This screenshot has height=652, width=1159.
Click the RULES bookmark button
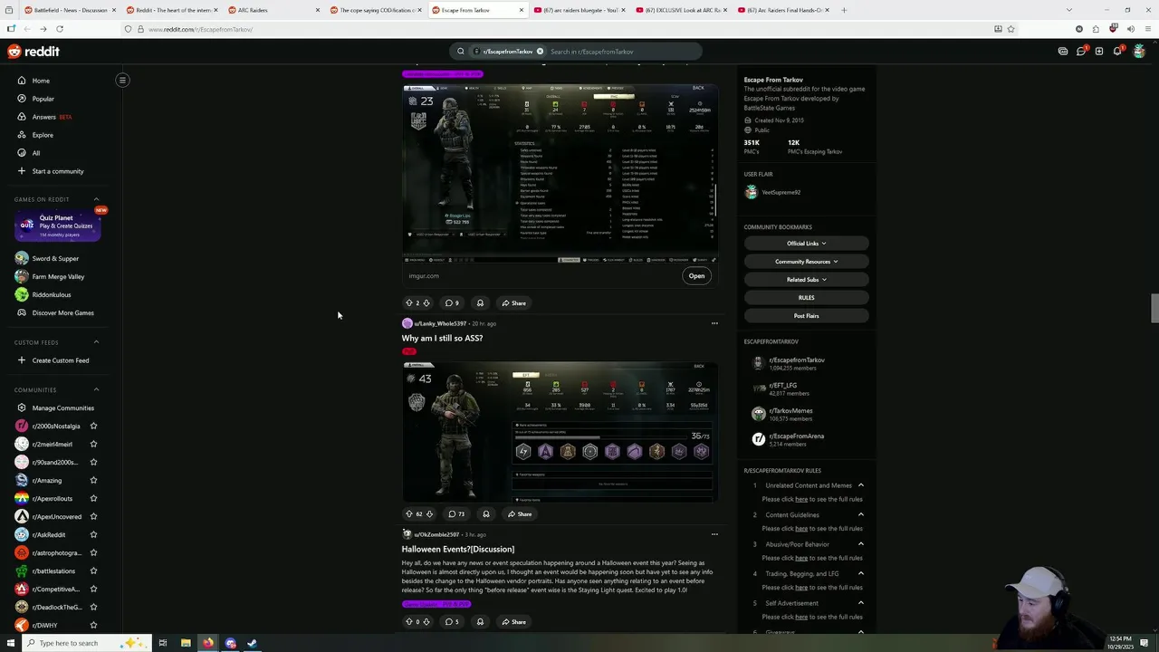pyautogui.click(x=806, y=298)
